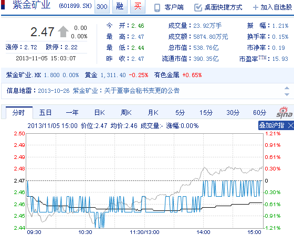This screenshot has width=294, height=235.
Task: Click the 11:30/13:00 time axis label
Action: 144,232
